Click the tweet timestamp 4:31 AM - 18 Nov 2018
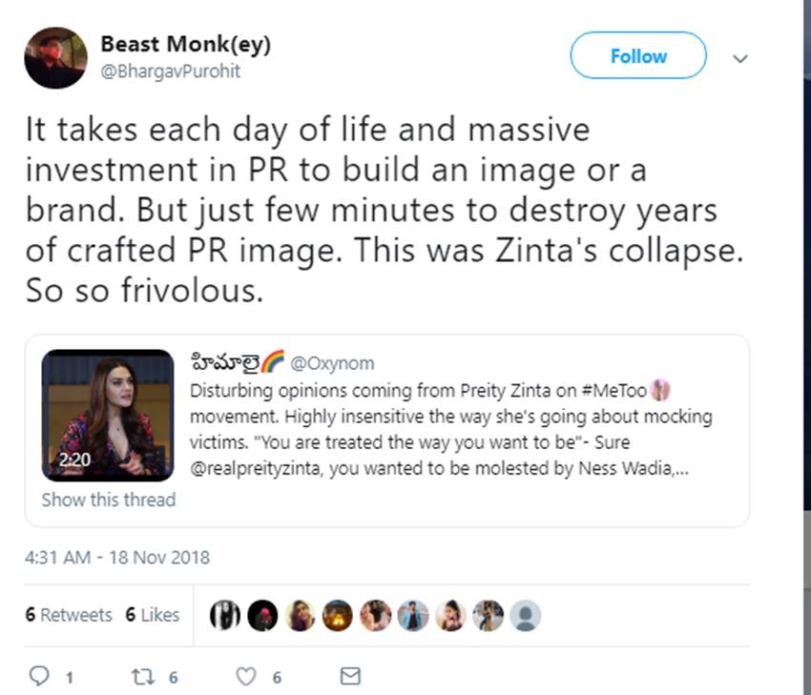Image resolution: width=811 pixels, height=695 pixels. click(117, 558)
